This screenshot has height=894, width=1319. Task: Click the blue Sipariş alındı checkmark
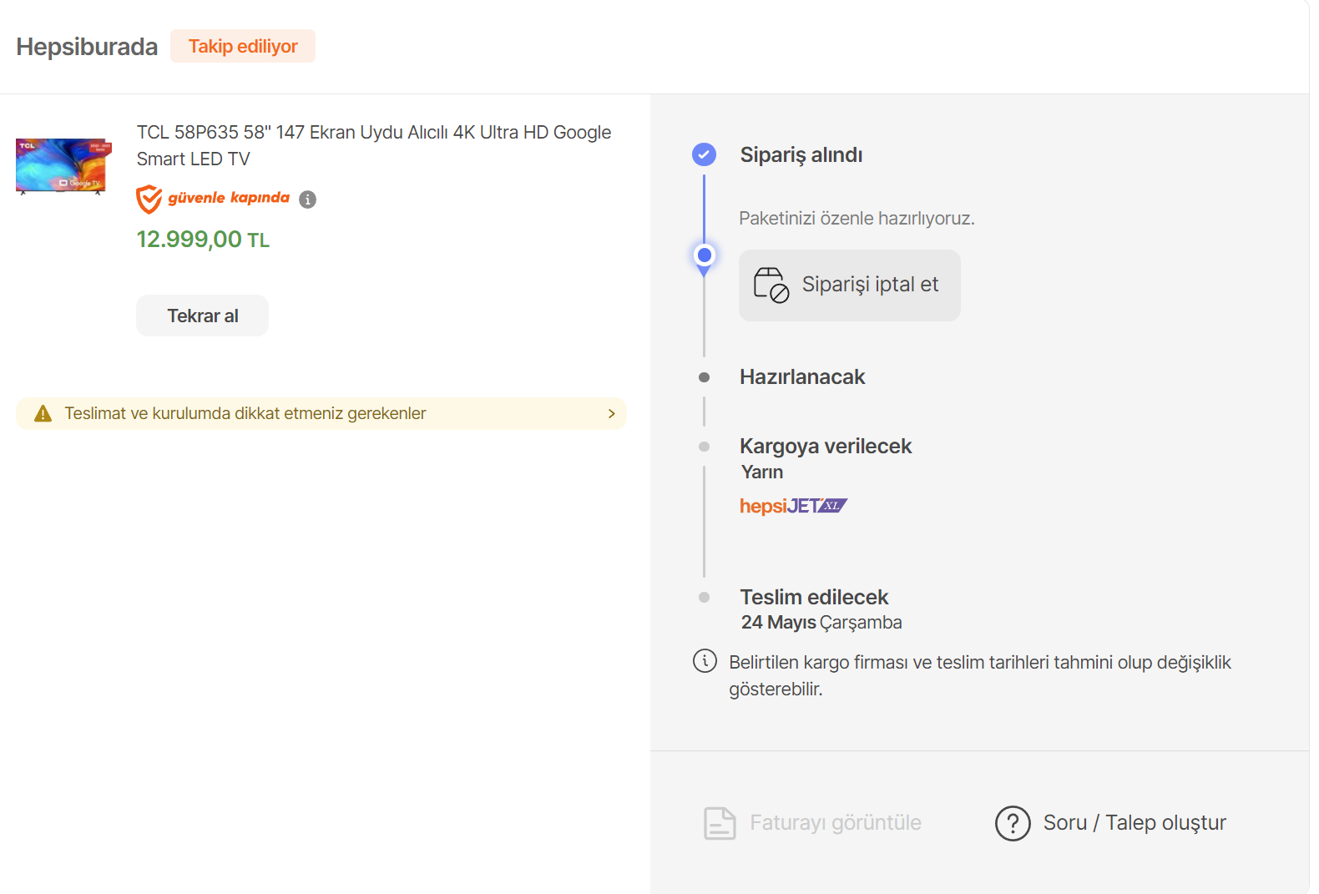(704, 154)
